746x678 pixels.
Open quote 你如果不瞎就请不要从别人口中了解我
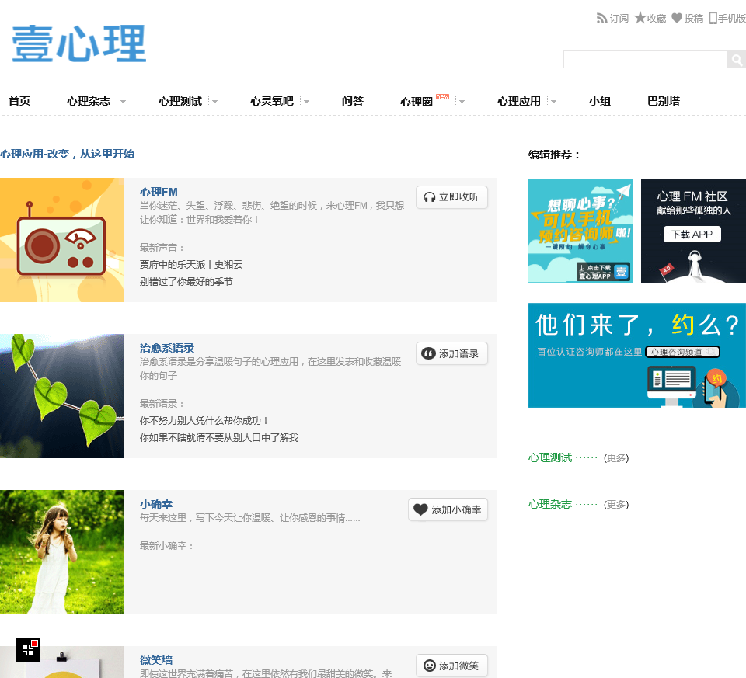pos(219,437)
